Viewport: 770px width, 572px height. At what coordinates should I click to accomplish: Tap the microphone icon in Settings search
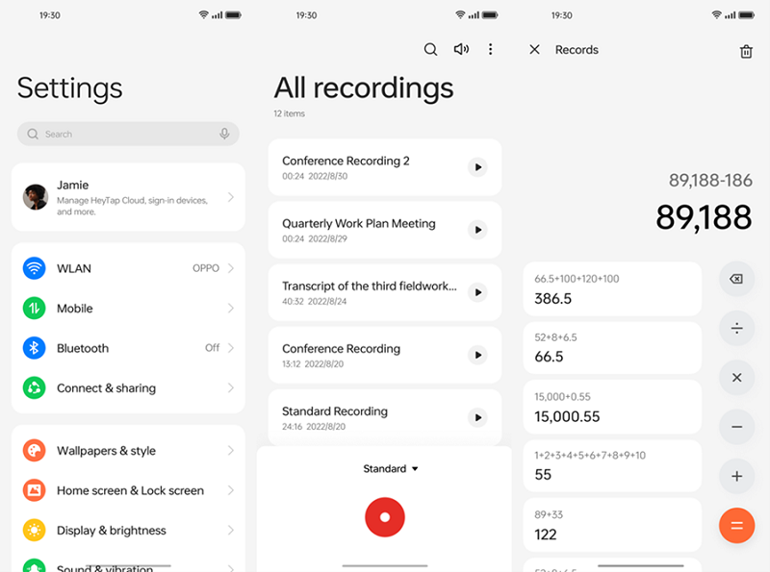[x=224, y=135]
